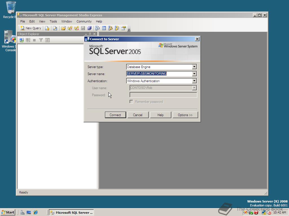Click Connect icon in Object Explorer toolbar
289x216 pixels.
tap(21, 40)
